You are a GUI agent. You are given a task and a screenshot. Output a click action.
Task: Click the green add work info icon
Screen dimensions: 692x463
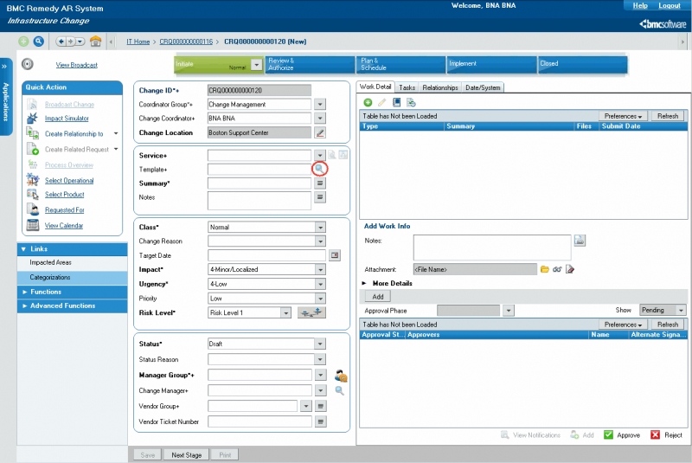(x=368, y=102)
